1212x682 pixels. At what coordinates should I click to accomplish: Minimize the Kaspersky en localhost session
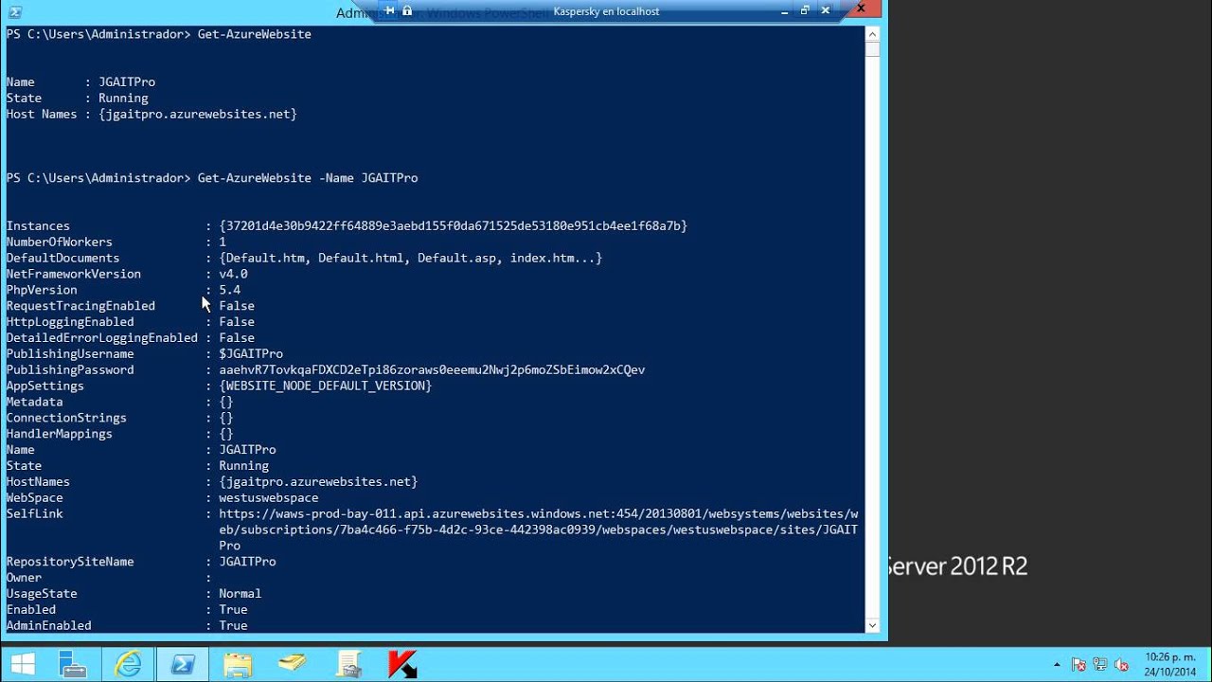tap(784, 11)
